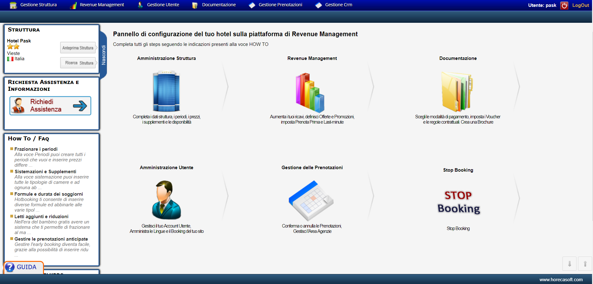The height and width of the screenshot is (284, 593).
Task: Click 'Scegli le modalità di pagamento' description
Action: [x=458, y=119]
